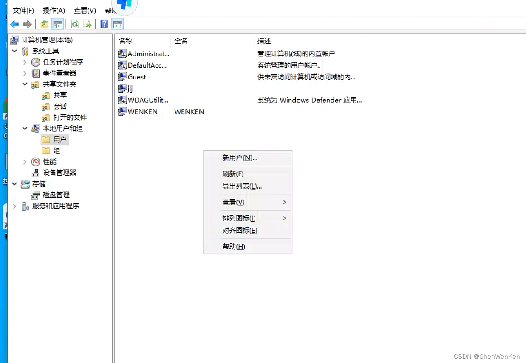The image size is (526, 363).
Task: Click the 性能 gauge icon
Action: click(36, 162)
